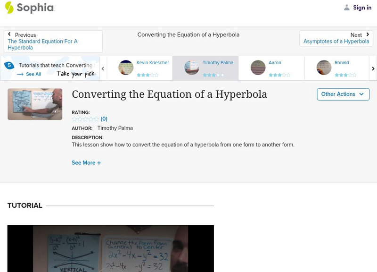The width and height of the screenshot is (377, 272).
Task: Expand the description with See More
Action: (86, 162)
